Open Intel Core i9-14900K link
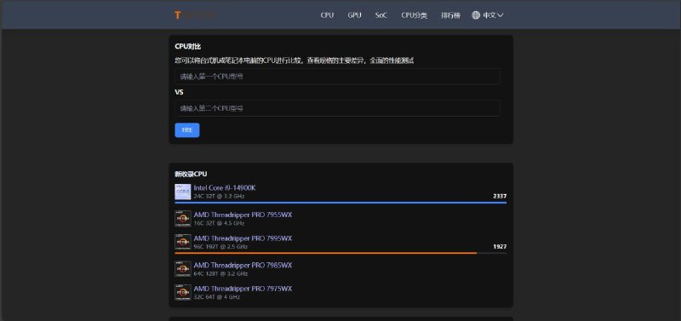 coord(225,187)
